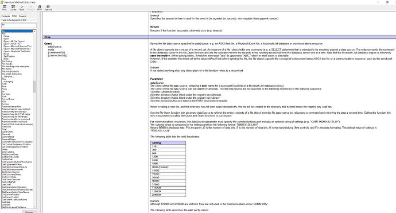Select the 'GetCommandObject' index entry
The image size is (396, 213).
pos(11,175)
